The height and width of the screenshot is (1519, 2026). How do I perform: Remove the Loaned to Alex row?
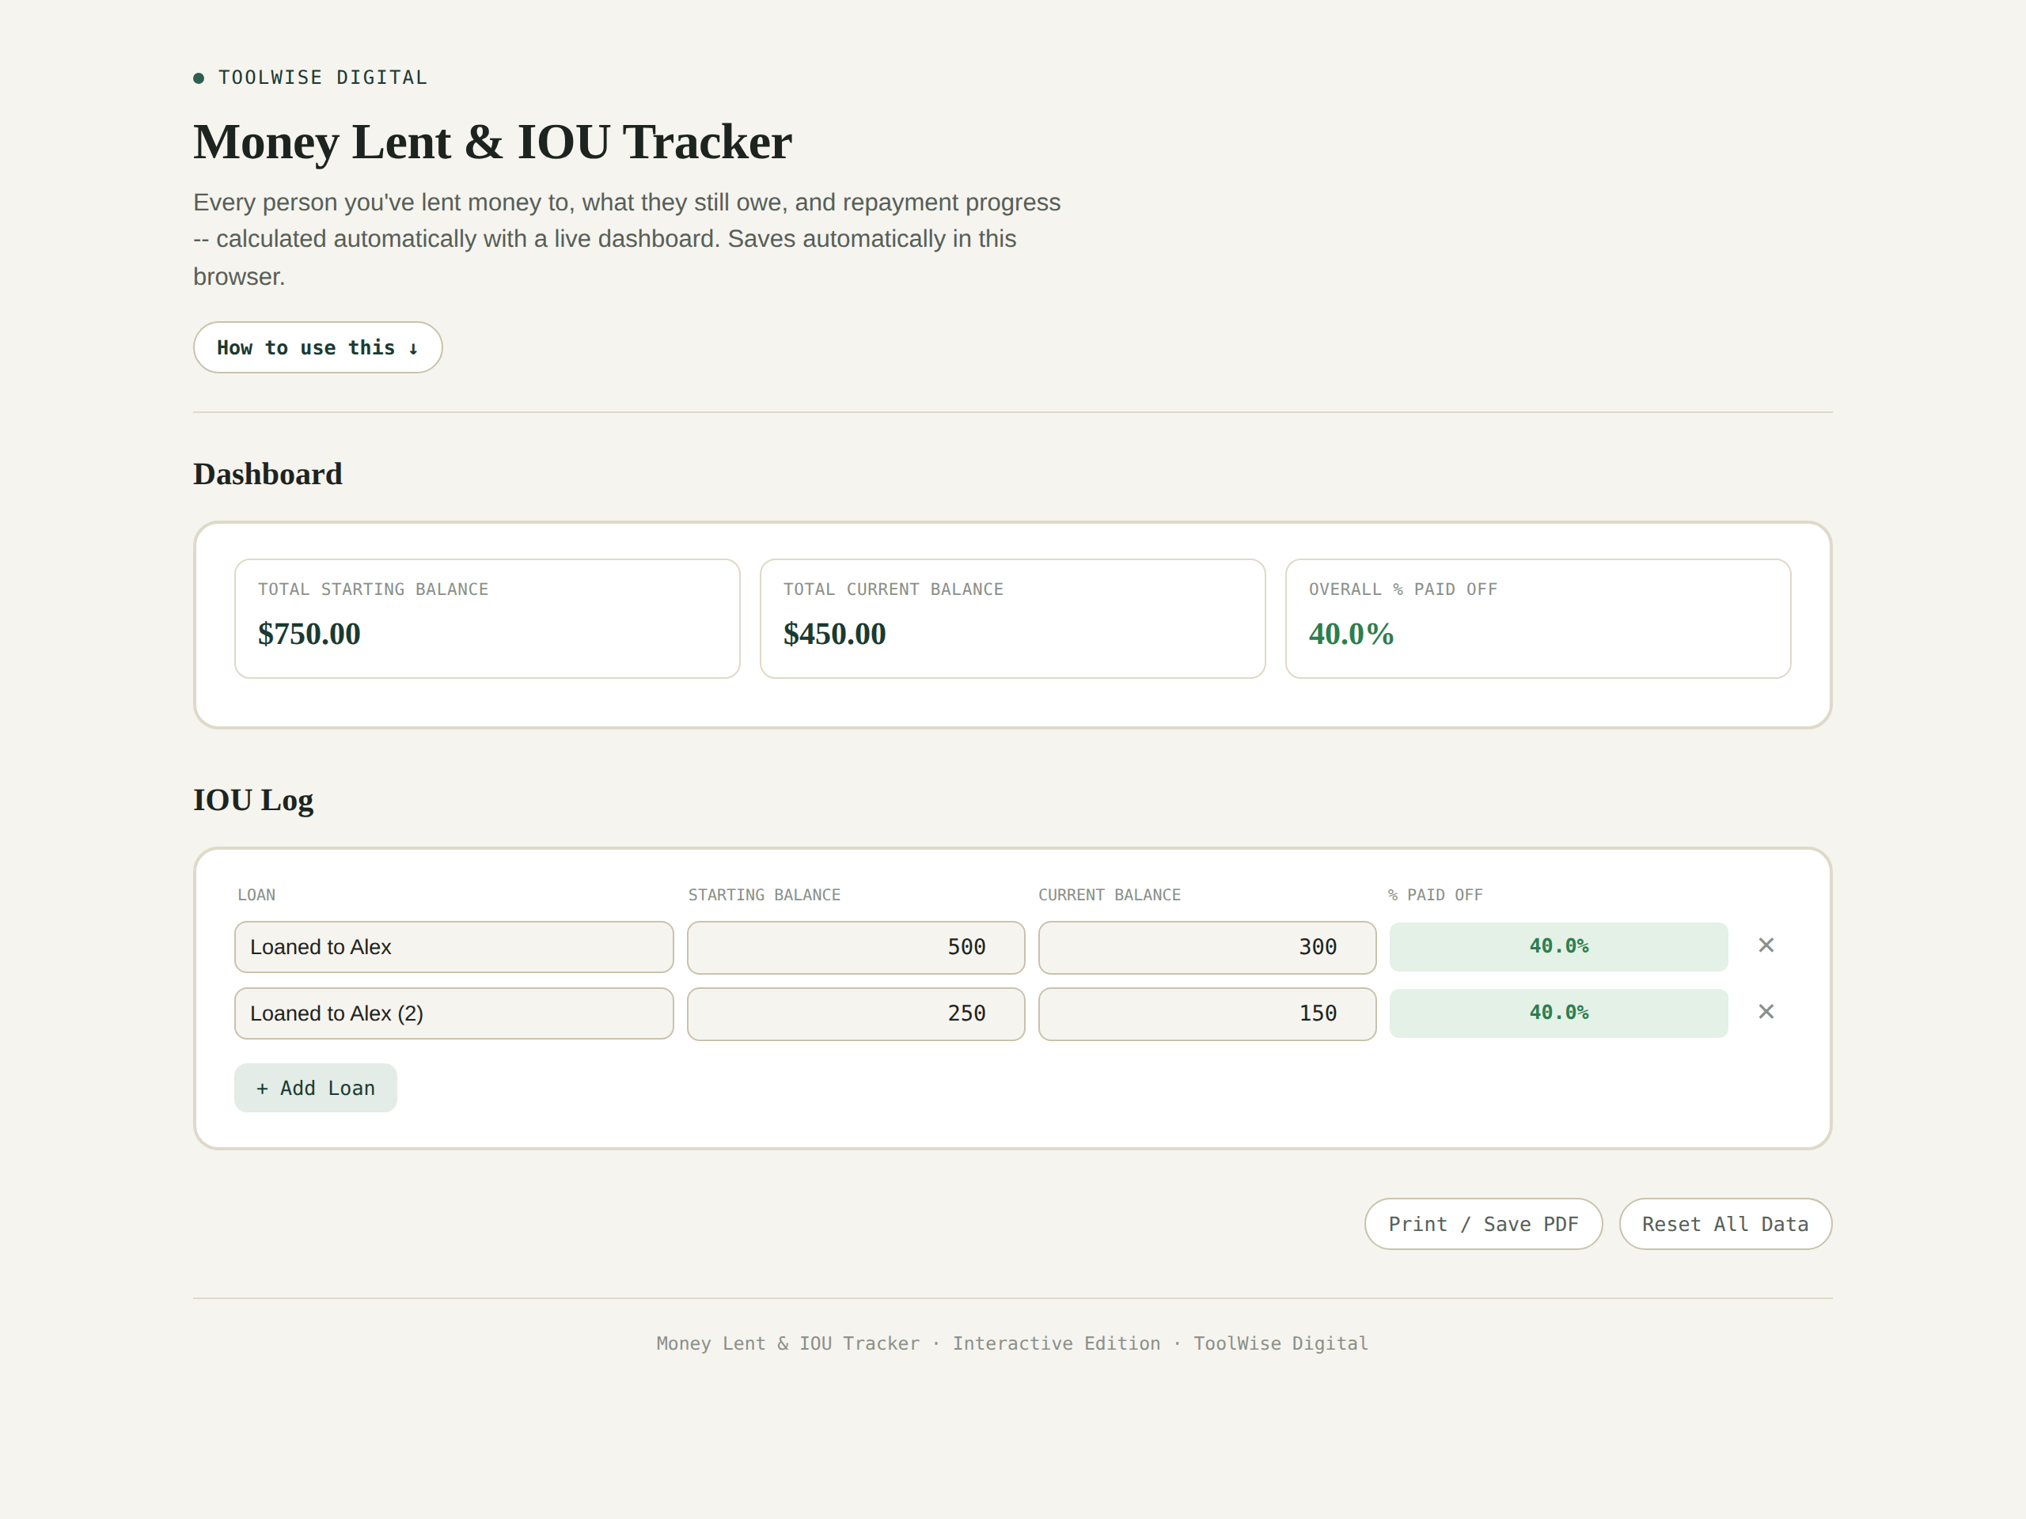coord(1766,946)
